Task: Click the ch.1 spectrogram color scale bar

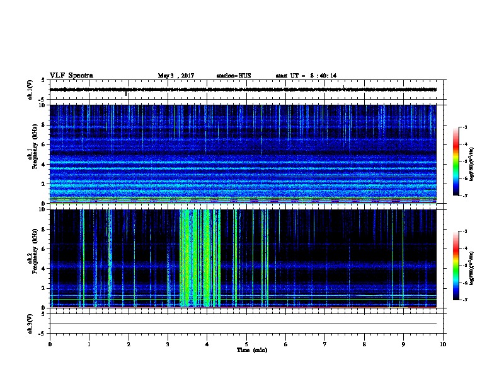Action: pos(456,161)
